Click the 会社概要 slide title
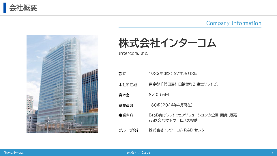 pyautogui.click(x=23, y=8)
